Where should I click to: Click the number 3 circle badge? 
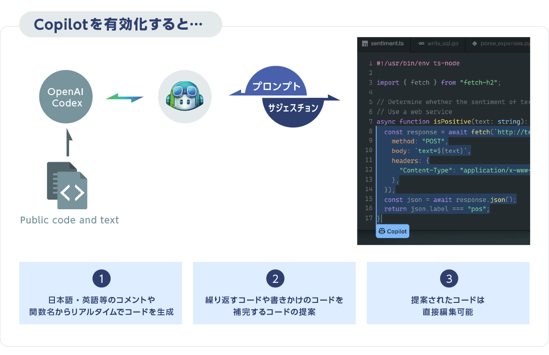click(x=449, y=279)
